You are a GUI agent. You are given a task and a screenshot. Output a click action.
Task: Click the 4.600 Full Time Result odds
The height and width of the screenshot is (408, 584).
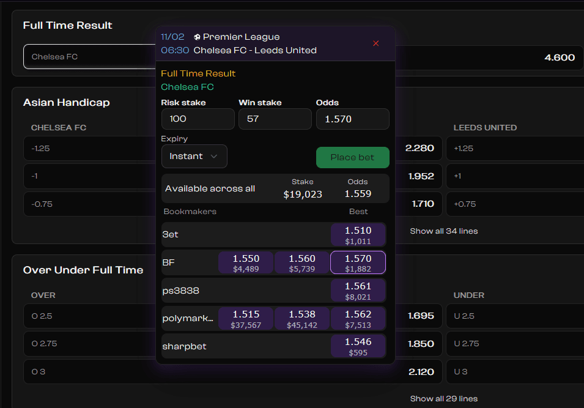560,57
